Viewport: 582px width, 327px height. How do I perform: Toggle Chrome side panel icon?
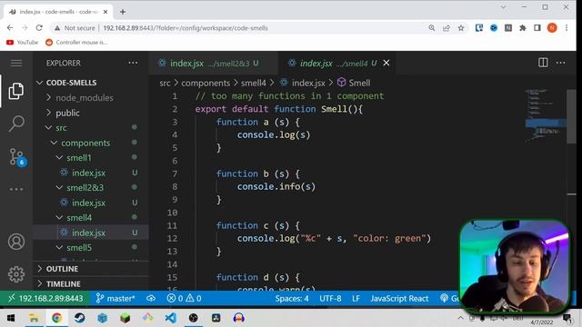[x=537, y=28]
